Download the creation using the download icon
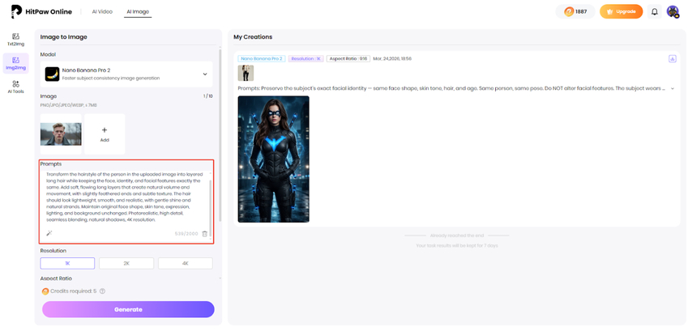The image size is (692, 331). pos(672,59)
